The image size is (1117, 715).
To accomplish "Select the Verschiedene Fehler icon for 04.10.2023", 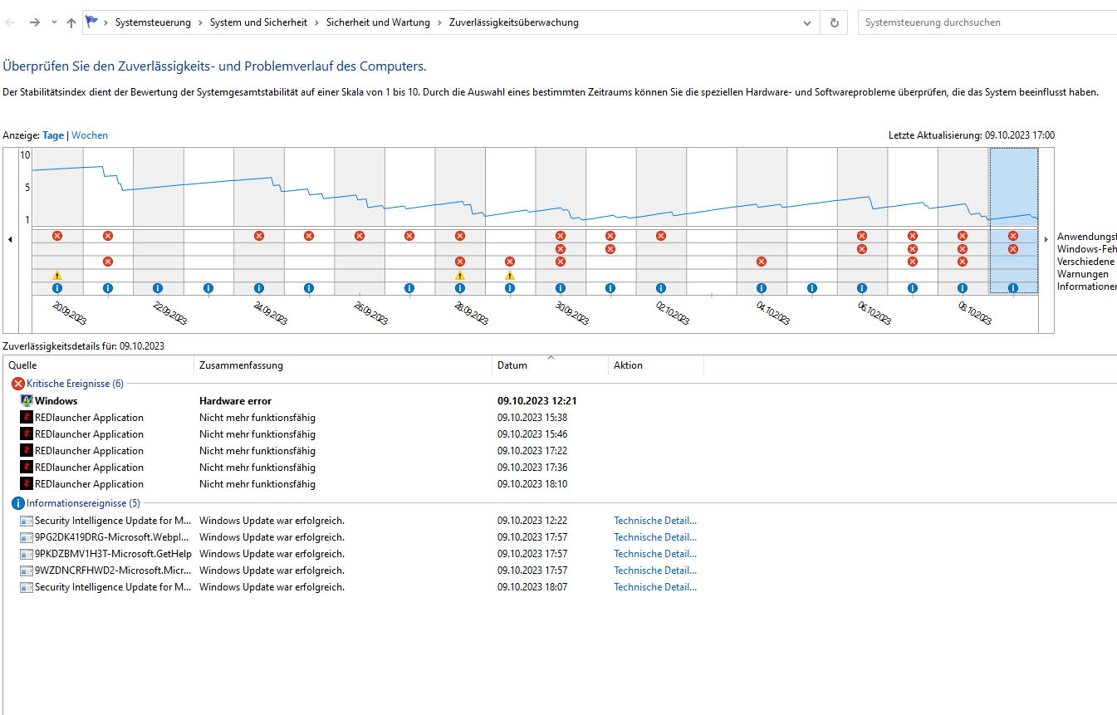I will [762, 262].
